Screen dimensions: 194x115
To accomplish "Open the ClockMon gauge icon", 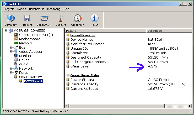I will click(x=78, y=18).
